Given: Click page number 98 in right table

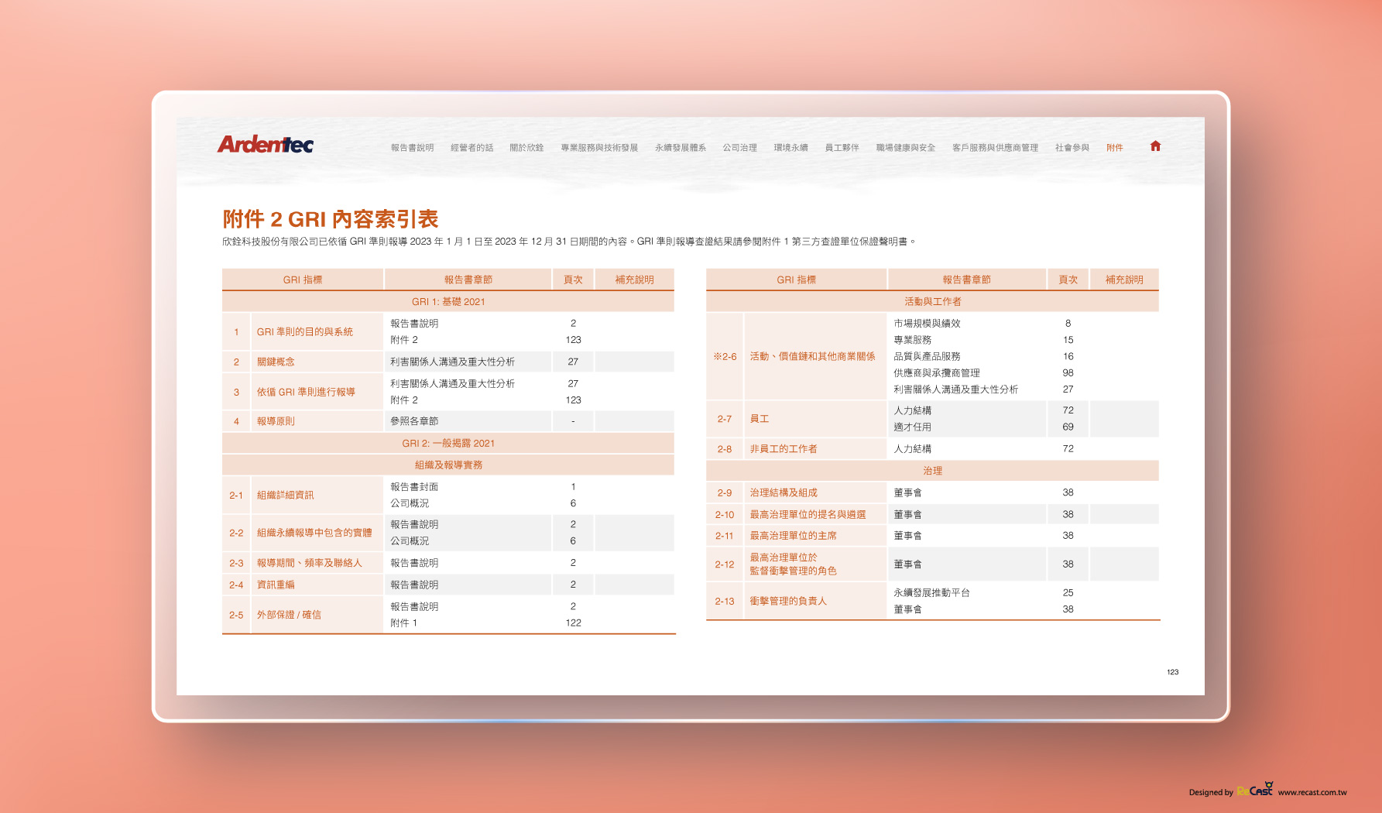Looking at the screenshot, I should (x=1068, y=373).
